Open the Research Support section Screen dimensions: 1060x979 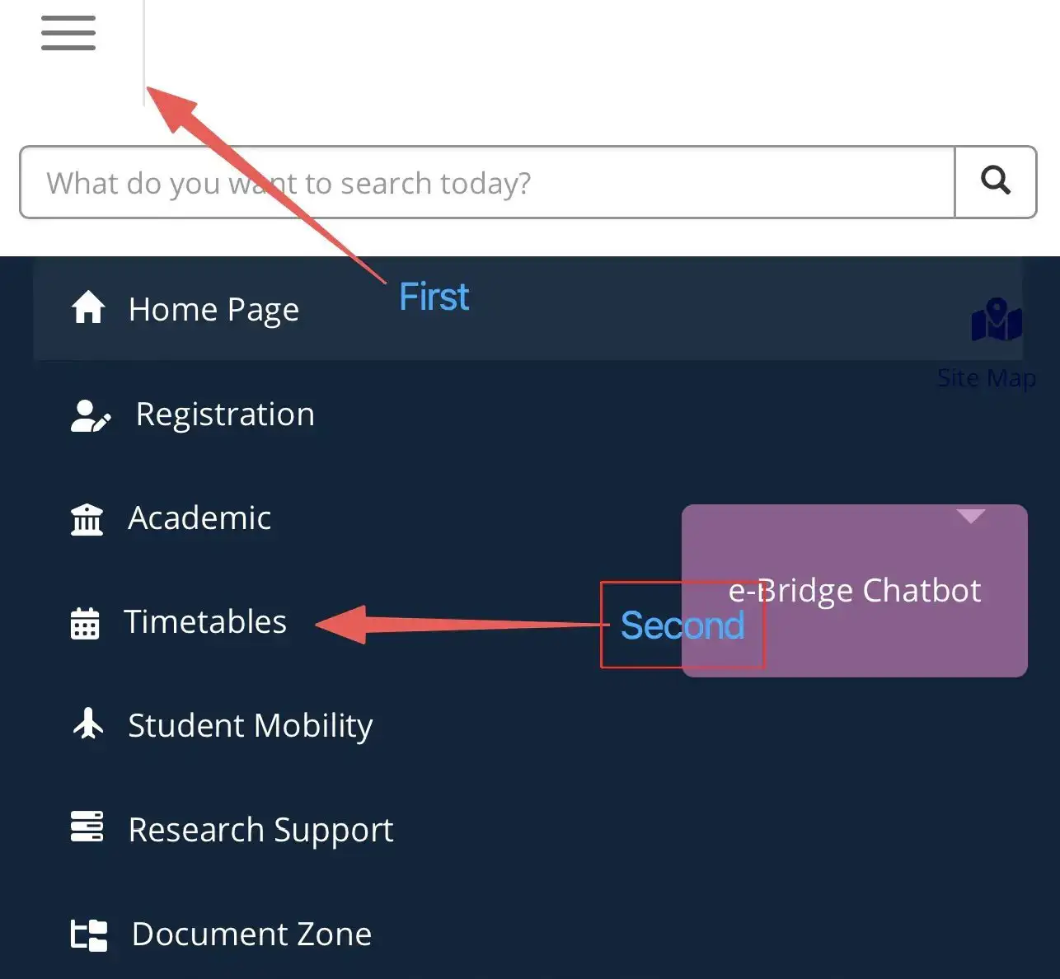click(260, 830)
